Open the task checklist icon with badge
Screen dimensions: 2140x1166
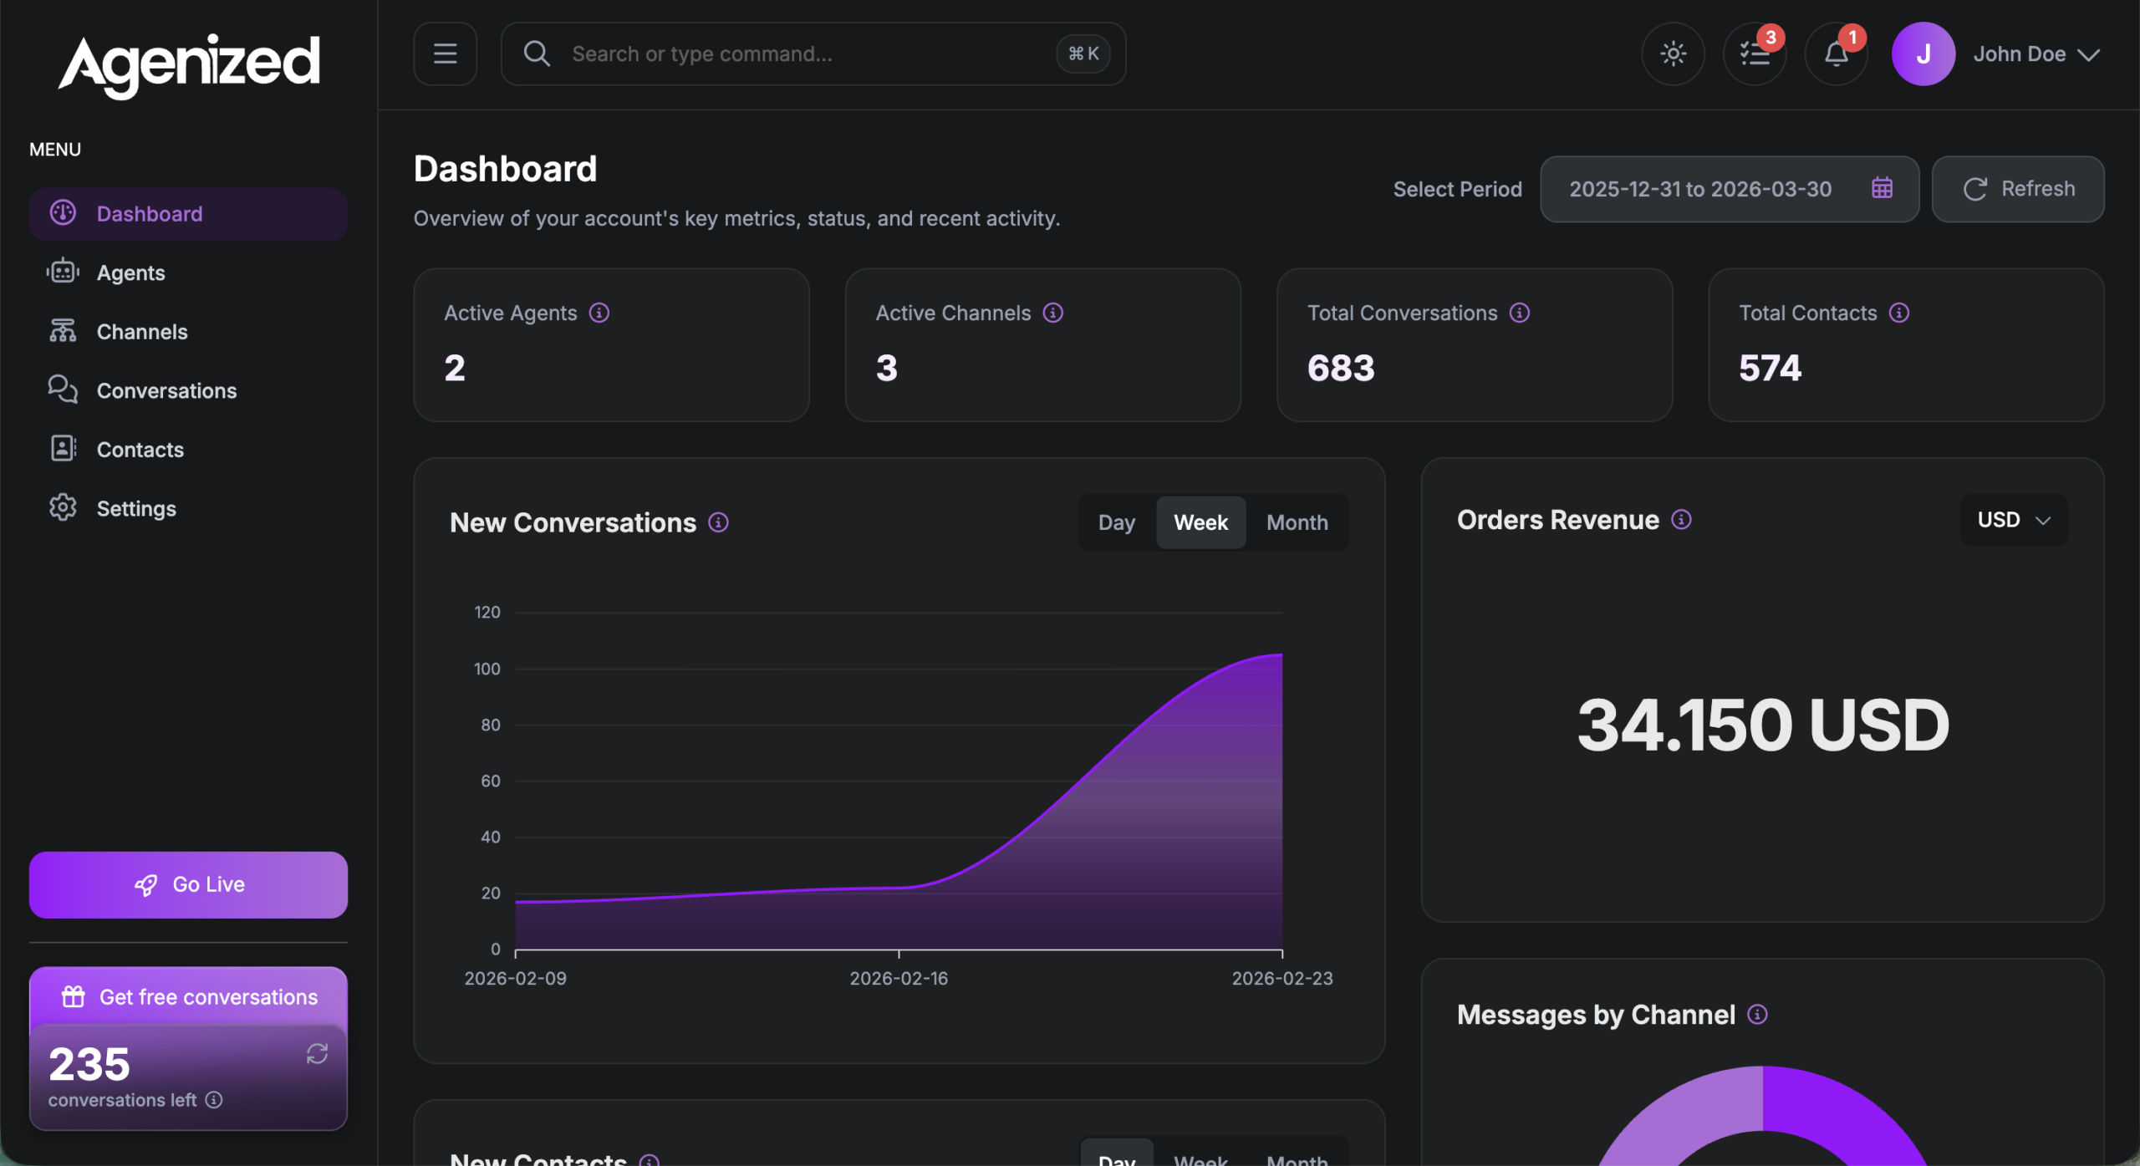pyautogui.click(x=1754, y=54)
